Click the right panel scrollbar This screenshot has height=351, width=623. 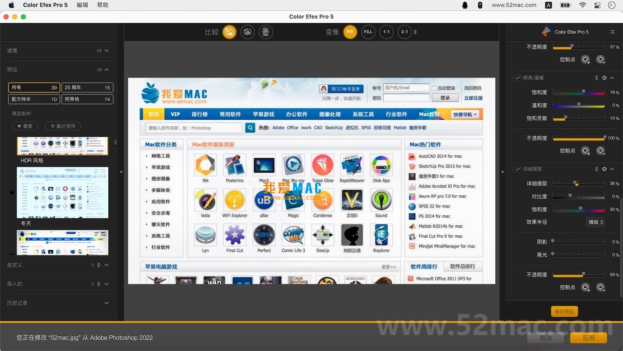click(621, 249)
